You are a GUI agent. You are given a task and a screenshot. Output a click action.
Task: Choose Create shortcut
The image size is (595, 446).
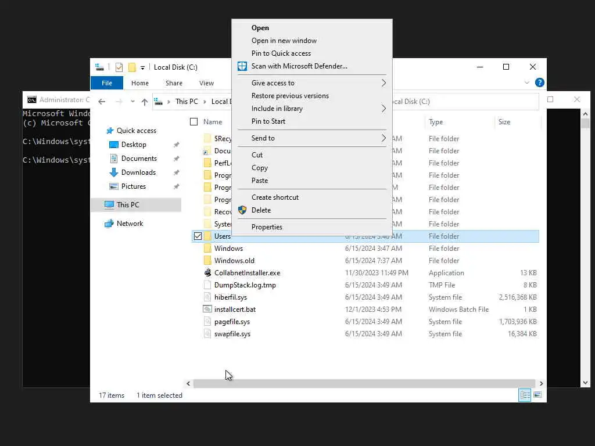click(x=275, y=197)
